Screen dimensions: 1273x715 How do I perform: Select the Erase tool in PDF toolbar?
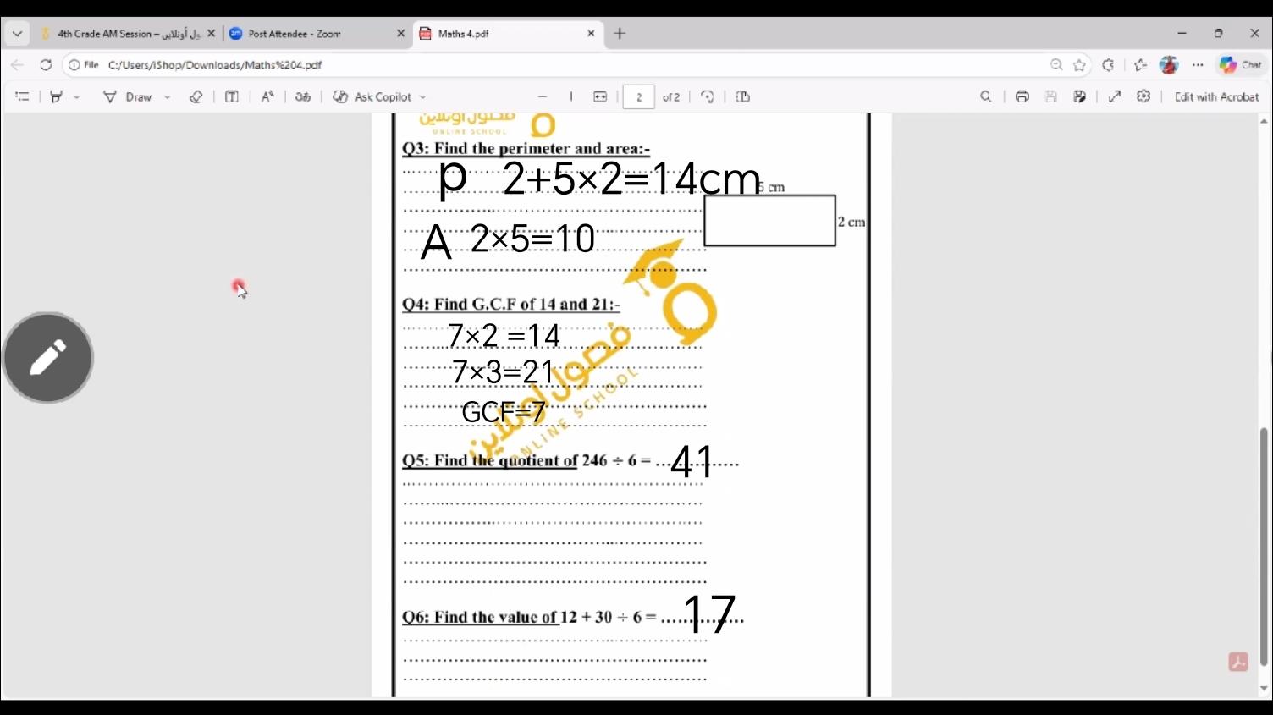pos(196,97)
